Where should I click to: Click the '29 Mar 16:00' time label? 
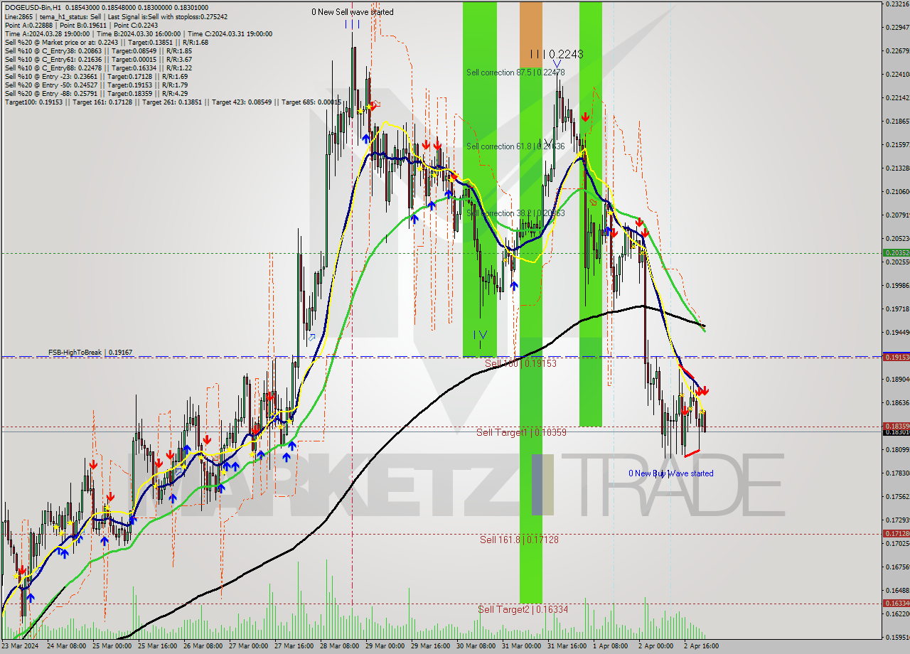pyautogui.click(x=430, y=646)
